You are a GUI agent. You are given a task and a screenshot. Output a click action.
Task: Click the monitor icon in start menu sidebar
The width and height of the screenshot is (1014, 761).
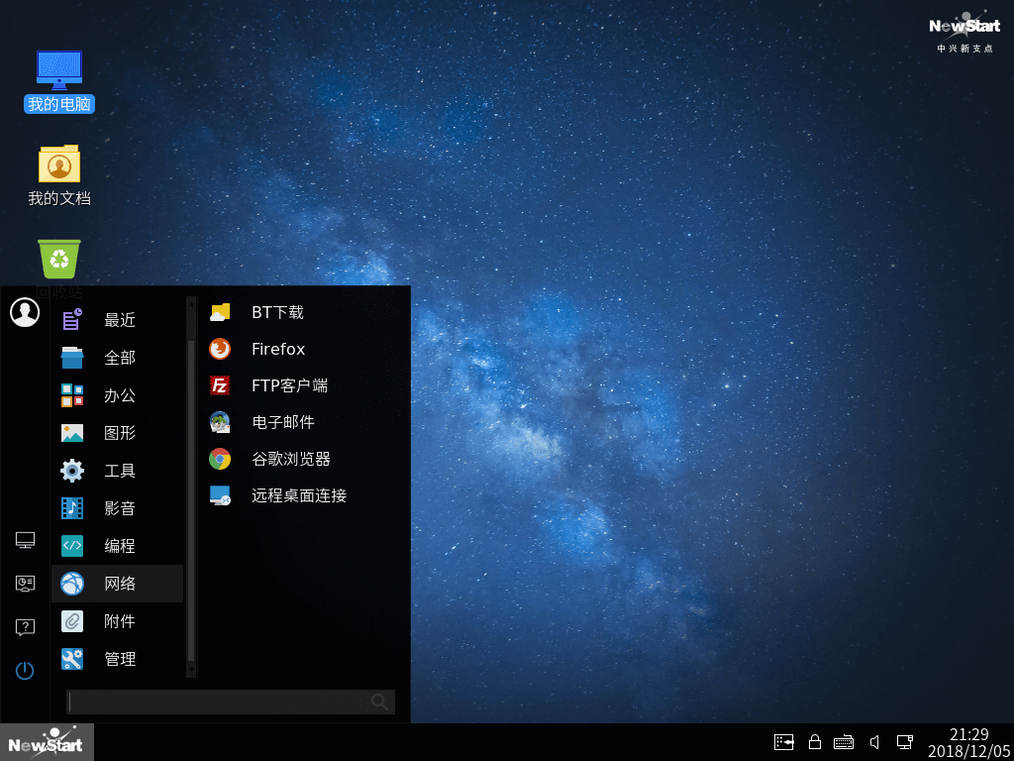pyautogui.click(x=25, y=540)
